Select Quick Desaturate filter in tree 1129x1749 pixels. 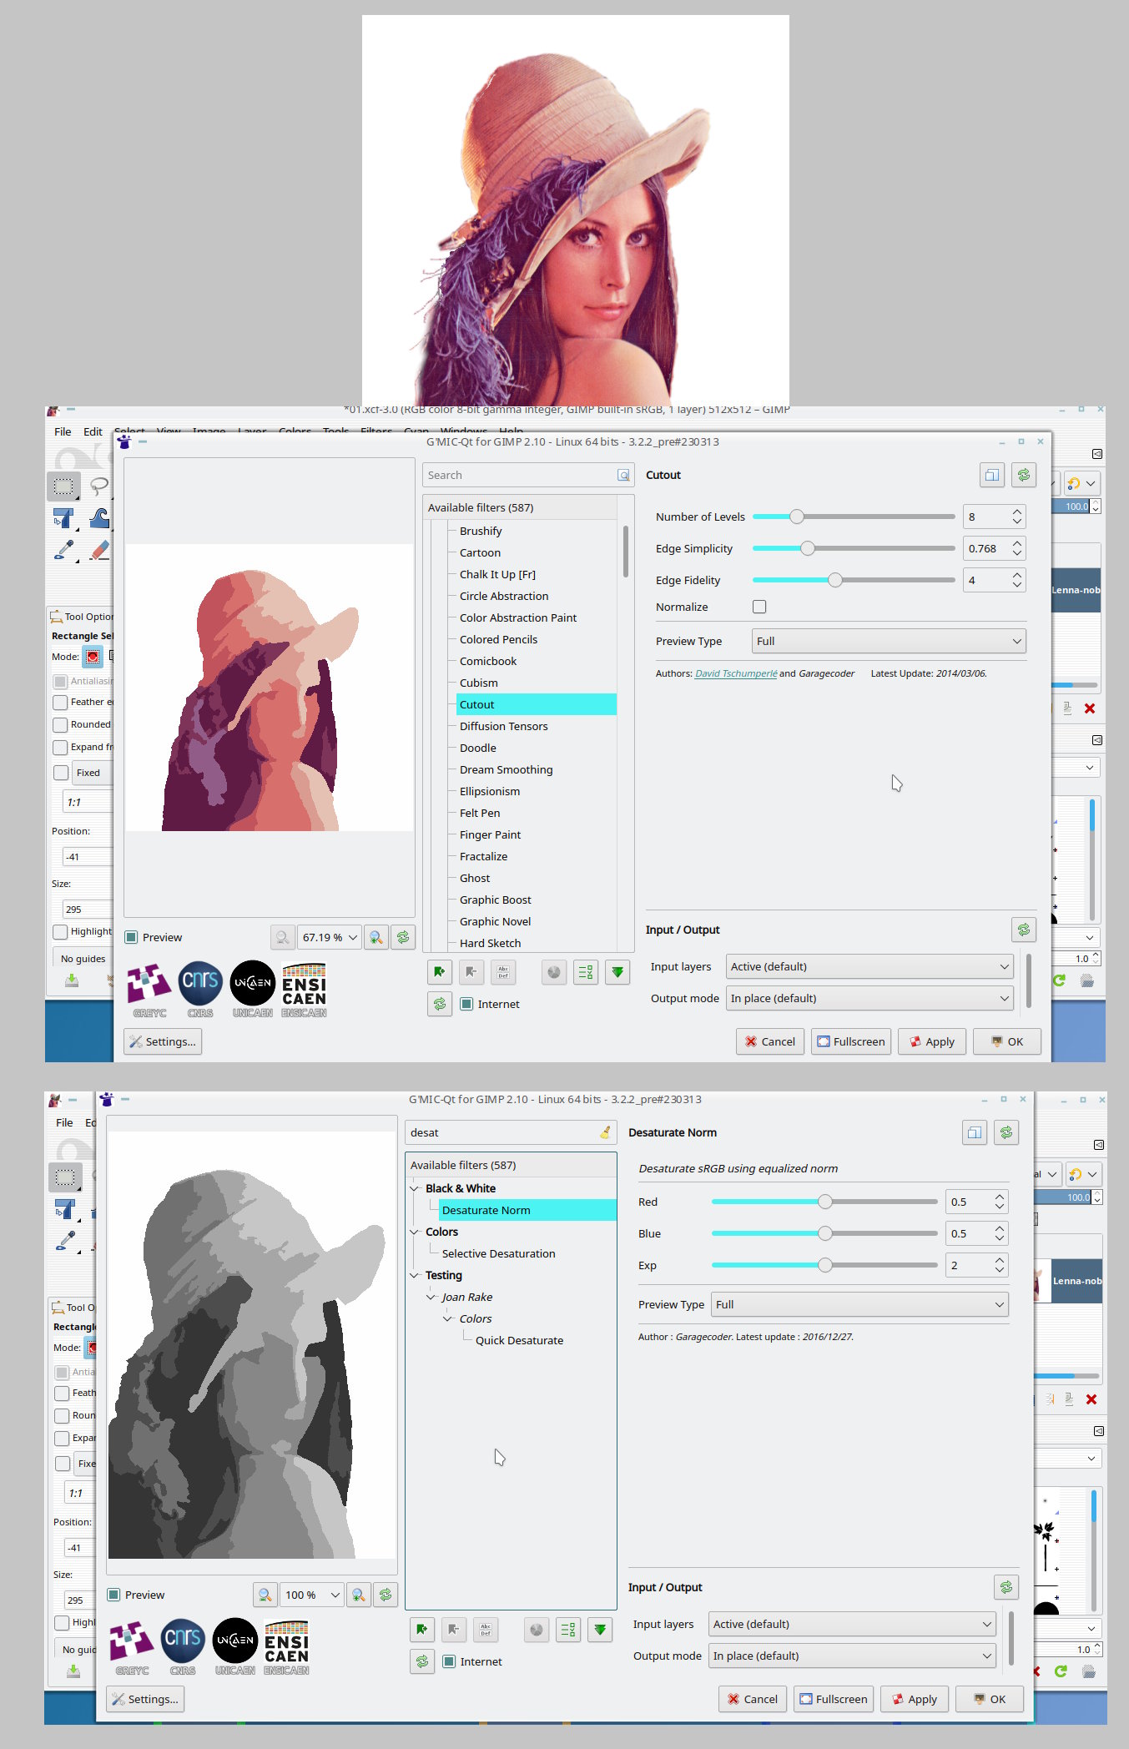click(519, 1340)
